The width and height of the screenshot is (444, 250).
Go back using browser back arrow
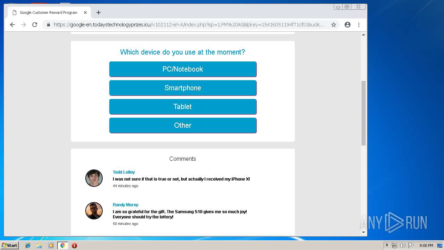click(x=12, y=25)
